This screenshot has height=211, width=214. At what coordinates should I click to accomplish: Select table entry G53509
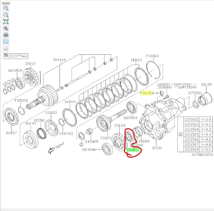192,150
